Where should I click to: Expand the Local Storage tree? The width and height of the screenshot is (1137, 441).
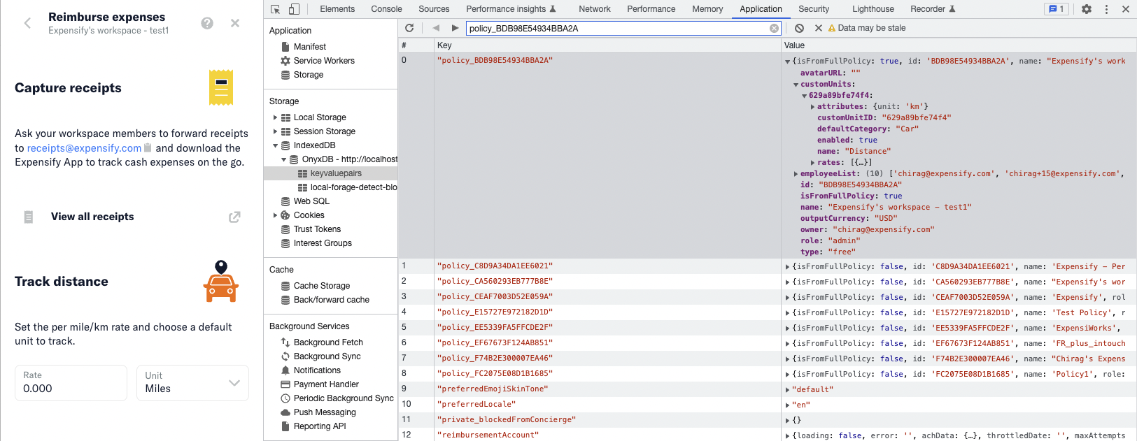tap(275, 117)
